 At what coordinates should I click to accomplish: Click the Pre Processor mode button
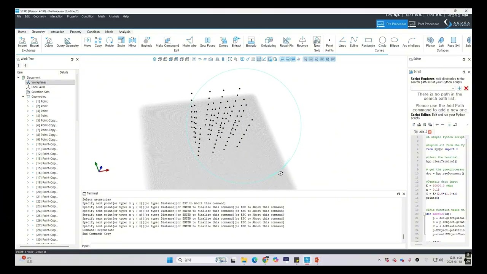pyautogui.click(x=392, y=24)
